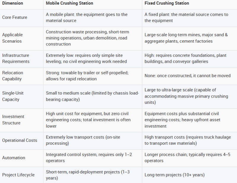The width and height of the screenshot is (237, 183).
Task: Select the cell about truck haulage costs
Action: (x=190, y=141)
